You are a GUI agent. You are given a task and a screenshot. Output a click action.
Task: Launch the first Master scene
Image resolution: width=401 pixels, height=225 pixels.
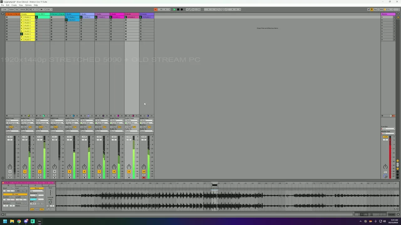point(382,17)
